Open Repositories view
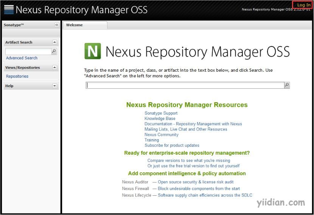The width and height of the screenshot is (314, 215). [17, 76]
